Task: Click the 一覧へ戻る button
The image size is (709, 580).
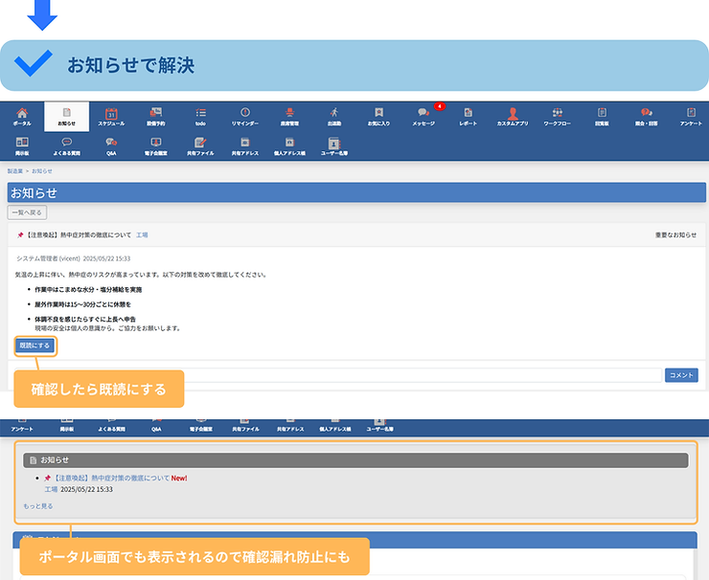Action: pos(27,212)
